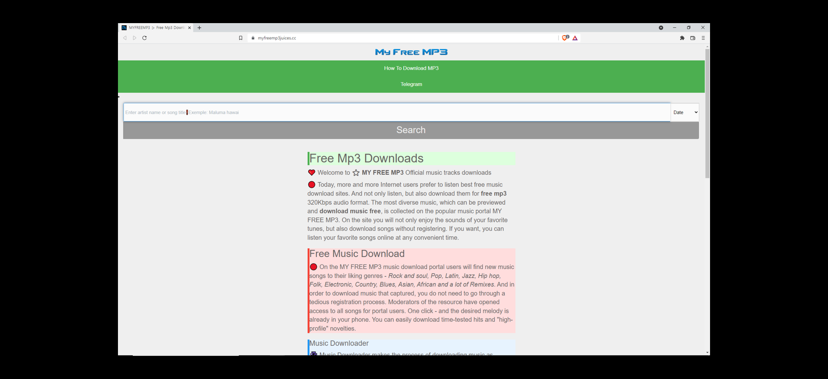Viewport: 828px width, 379px height.
Task: Bookmark this page using bookmark icon
Action: coord(241,38)
